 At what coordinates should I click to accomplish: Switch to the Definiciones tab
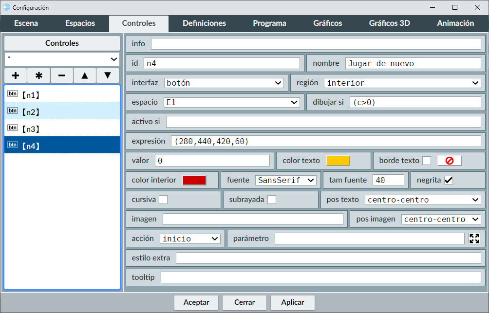click(204, 23)
